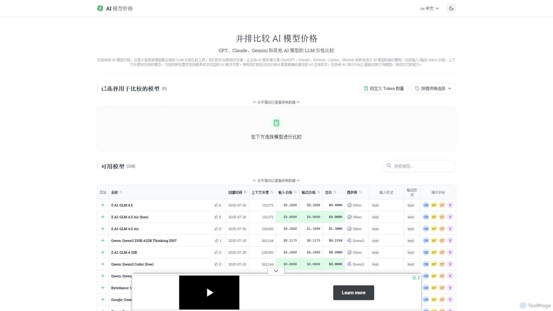Open the 自定义 Token 数量 button
Screen dimensions: 553x311
(x=384, y=89)
